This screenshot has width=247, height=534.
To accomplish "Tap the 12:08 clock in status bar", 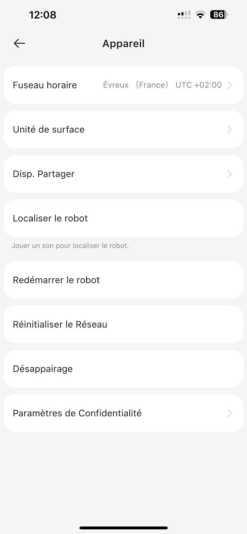I will (42, 15).
